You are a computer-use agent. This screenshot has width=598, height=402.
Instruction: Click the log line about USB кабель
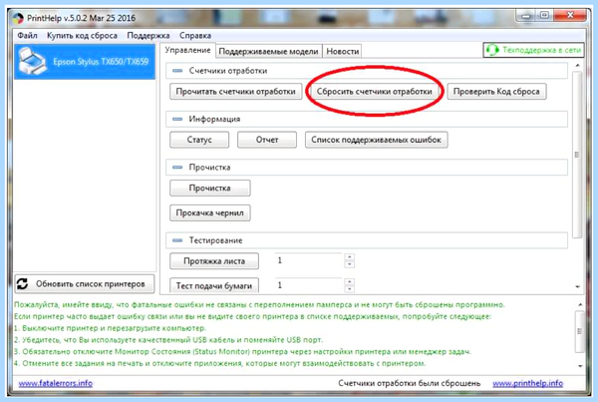(x=168, y=340)
